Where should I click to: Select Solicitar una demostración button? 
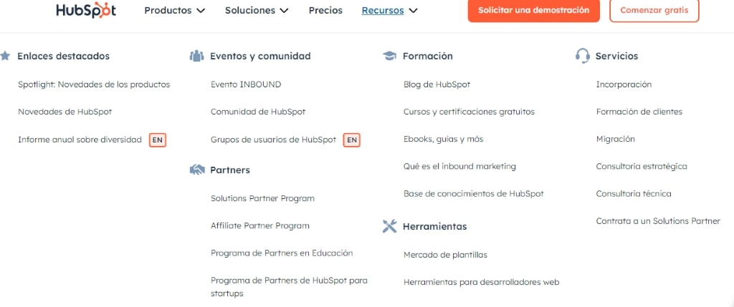tap(533, 10)
